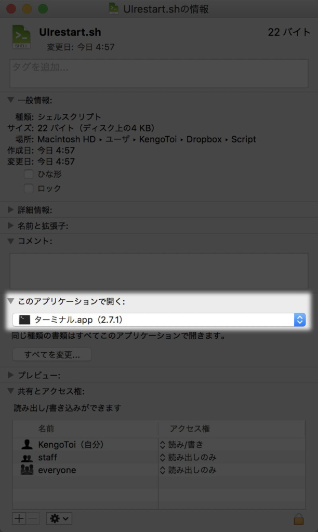
Task: Click the green zoom window button
Action: (43, 8)
